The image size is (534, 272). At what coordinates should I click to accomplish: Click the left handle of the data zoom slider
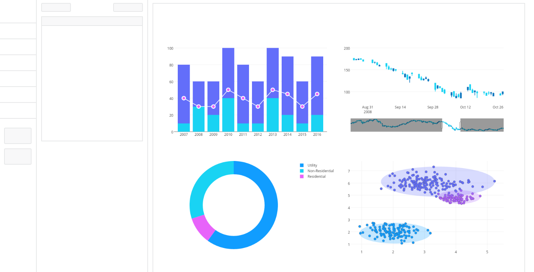[442, 125]
